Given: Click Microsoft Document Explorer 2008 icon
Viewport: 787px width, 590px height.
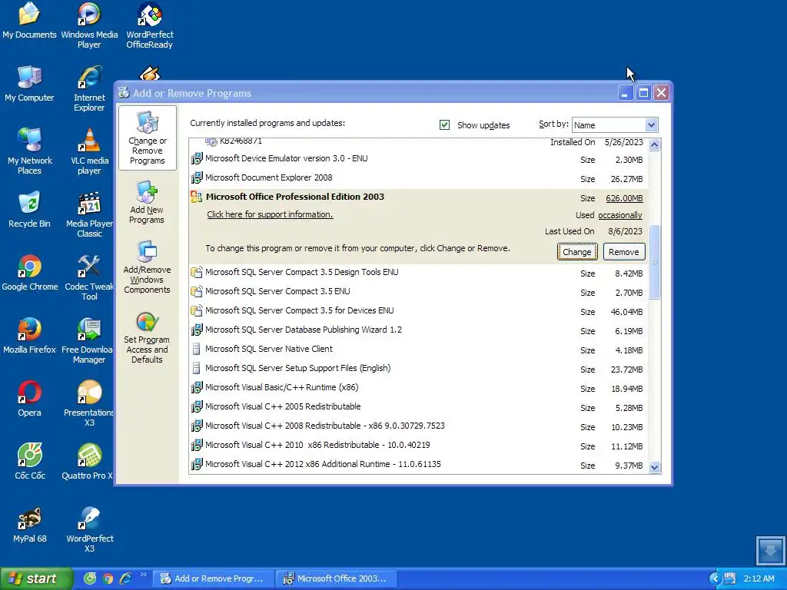Looking at the screenshot, I should tap(197, 177).
